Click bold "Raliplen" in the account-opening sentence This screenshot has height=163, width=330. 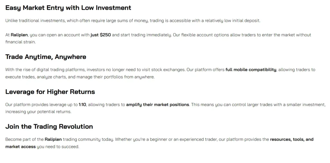coord(19,35)
